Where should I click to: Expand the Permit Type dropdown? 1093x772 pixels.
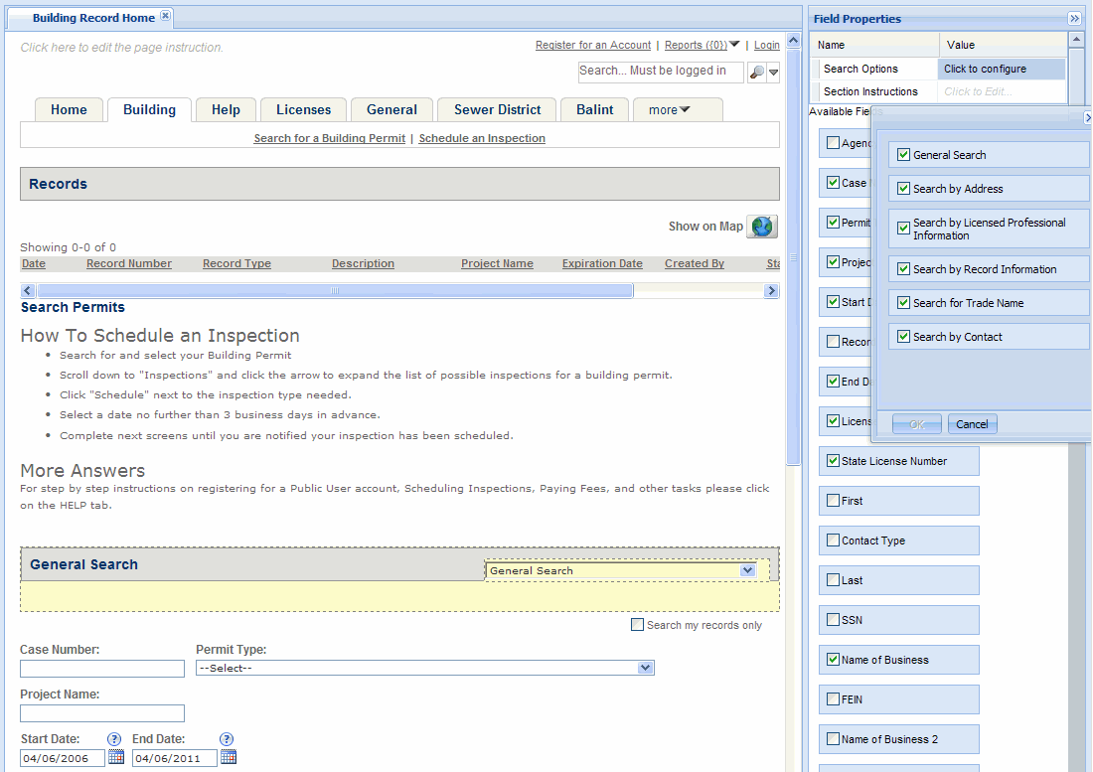pos(645,669)
